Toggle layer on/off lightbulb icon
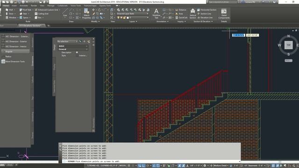The width and height of the screenshot is (299, 168). click(118, 18)
